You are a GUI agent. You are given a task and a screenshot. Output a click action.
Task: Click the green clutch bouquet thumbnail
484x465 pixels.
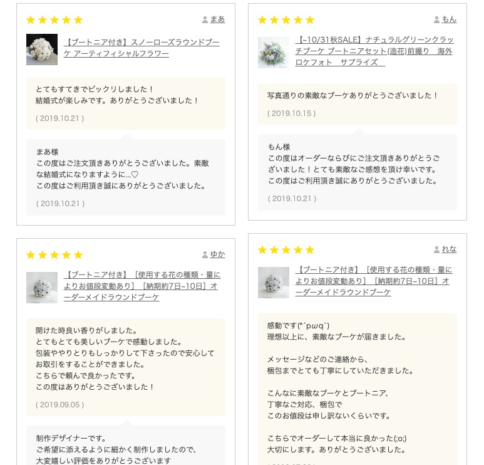point(274,52)
